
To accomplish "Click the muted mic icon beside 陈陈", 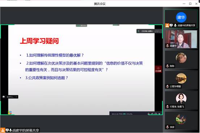I will pos(167,66).
